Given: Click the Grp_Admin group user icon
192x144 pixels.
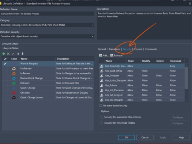Looking at the screenshot, I should click(102, 85).
